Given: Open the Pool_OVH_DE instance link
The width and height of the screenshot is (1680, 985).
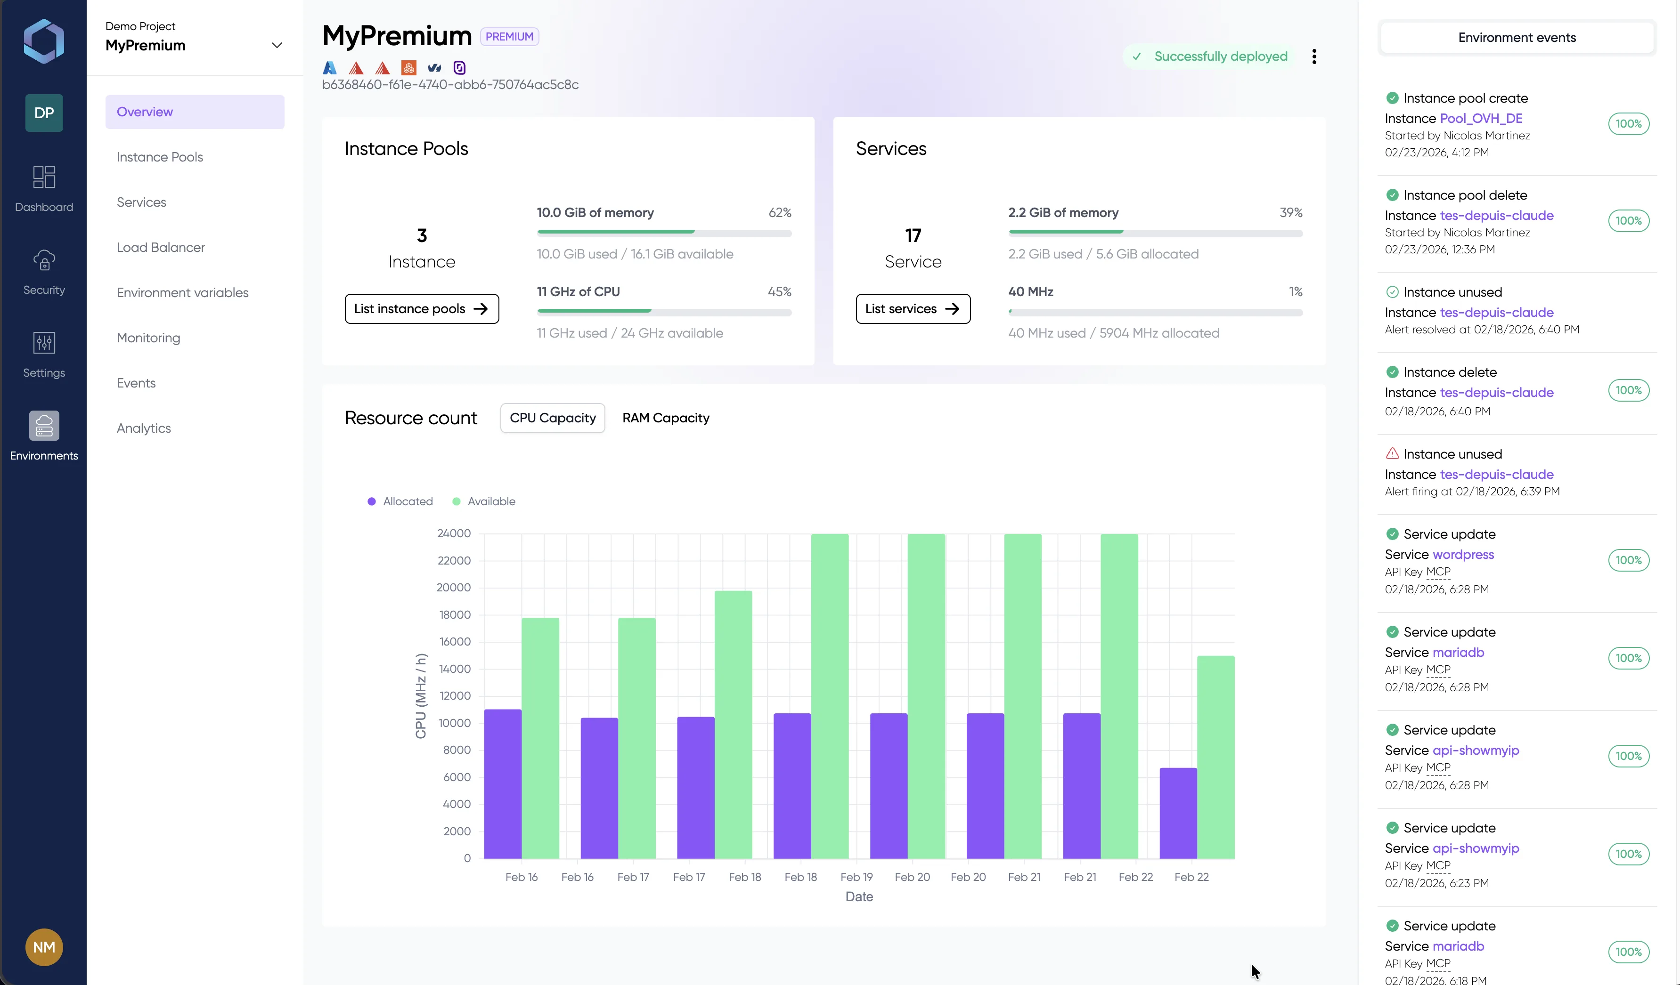Looking at the screenshot, I should point(1481,119).
